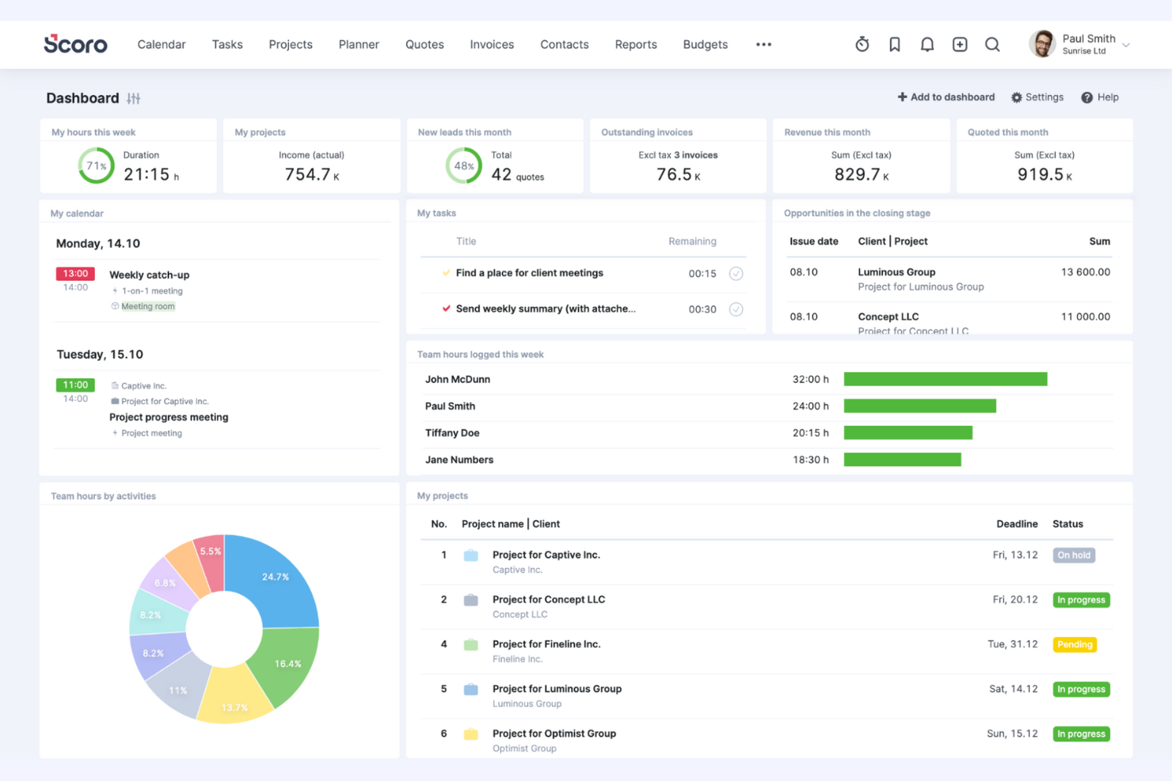1172x781 pixels.
Task: Click the Help link
Action: [1100, 97]
